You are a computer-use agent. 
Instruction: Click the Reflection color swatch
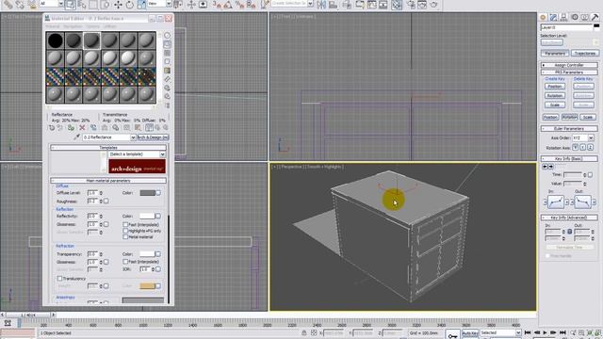tap(147, 217)
